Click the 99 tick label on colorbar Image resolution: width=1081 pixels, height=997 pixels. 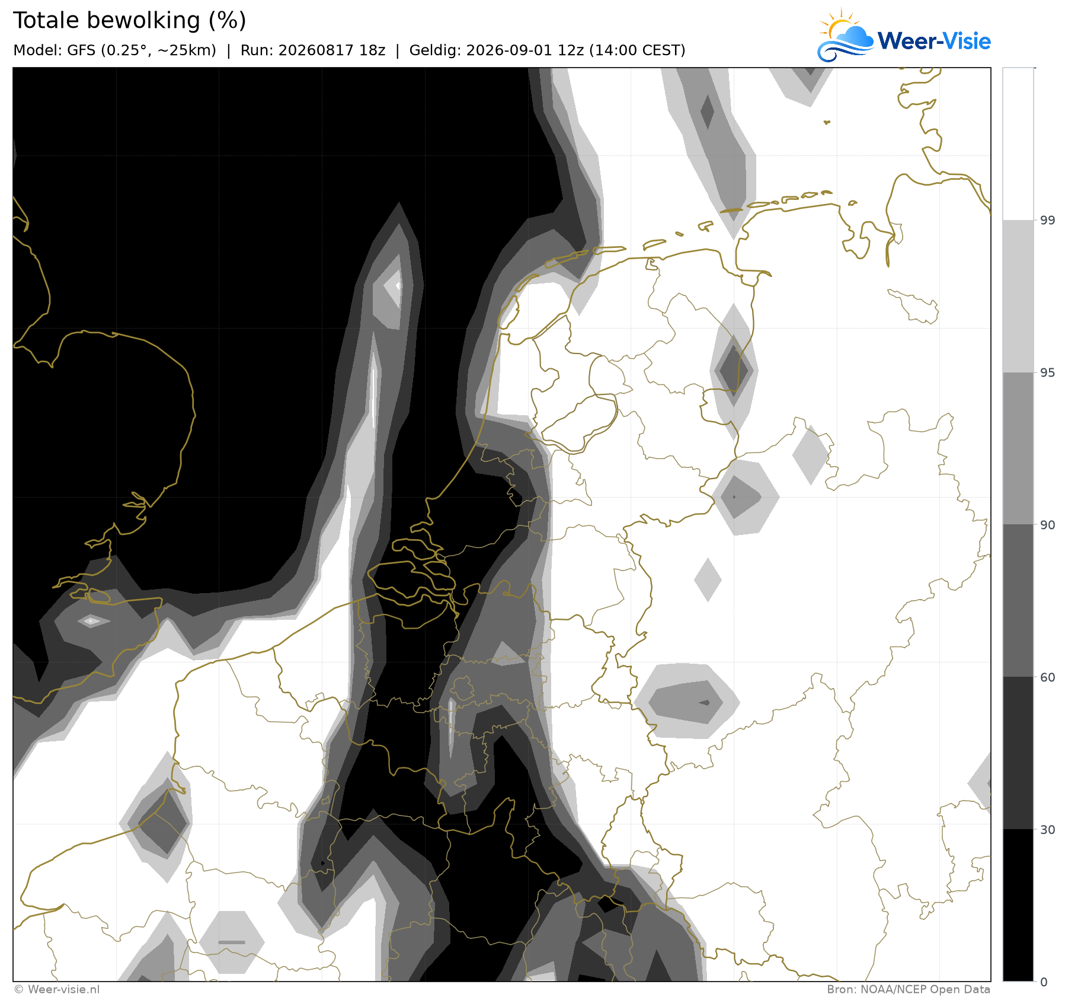(x=1048, y=220)
